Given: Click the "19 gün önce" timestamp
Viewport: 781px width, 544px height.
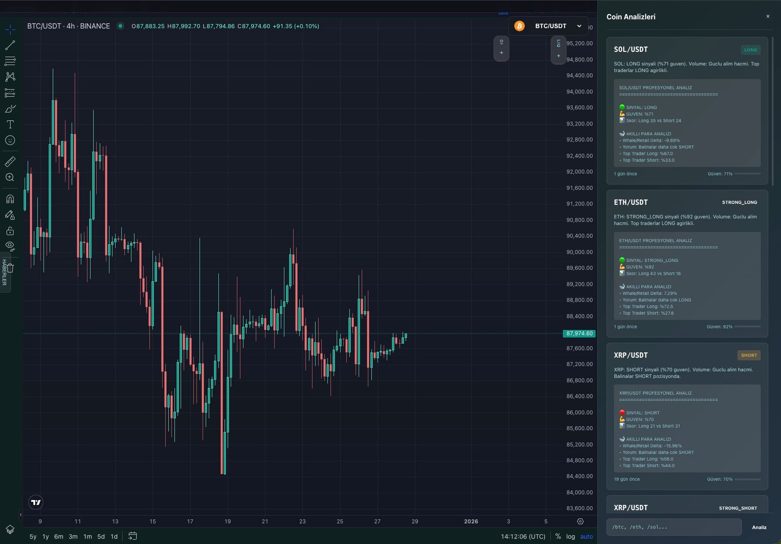Looking at the screenshot, I should pyautogui.click(x=627, y=479).
